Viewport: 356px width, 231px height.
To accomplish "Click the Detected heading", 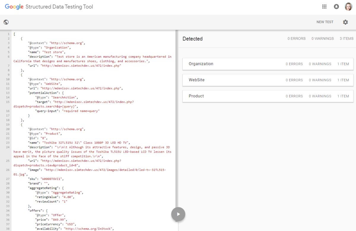I will tap(193, 39).
